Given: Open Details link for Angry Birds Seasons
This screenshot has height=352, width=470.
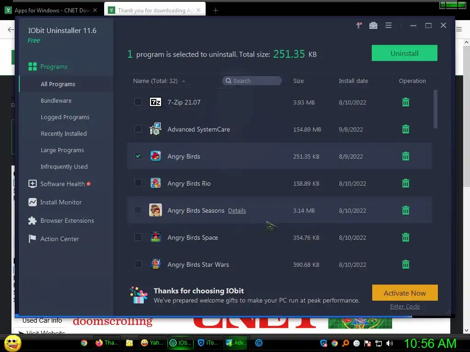Looking at the screenshot, I should coord(237,210).
